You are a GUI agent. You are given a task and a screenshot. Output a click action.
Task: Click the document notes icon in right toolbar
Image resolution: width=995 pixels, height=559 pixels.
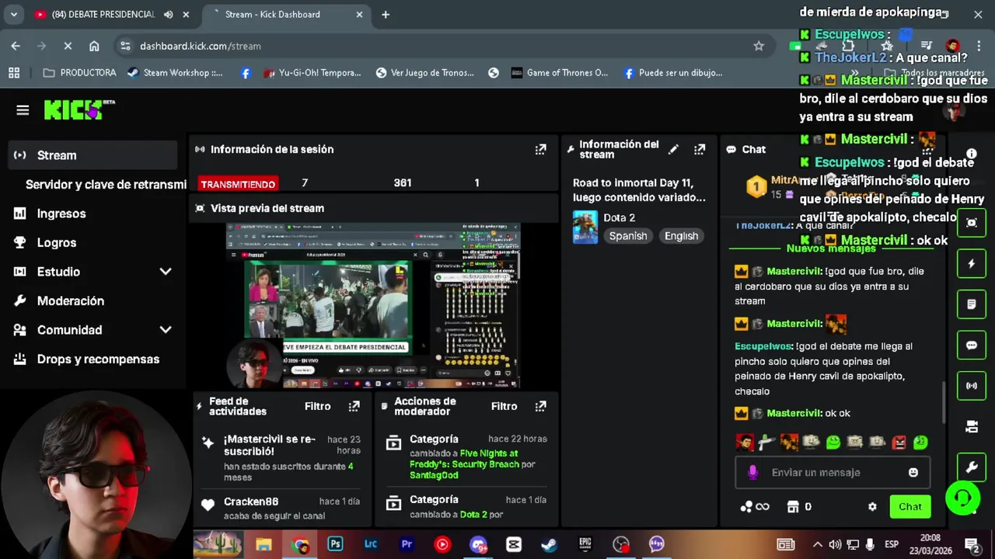971,304
